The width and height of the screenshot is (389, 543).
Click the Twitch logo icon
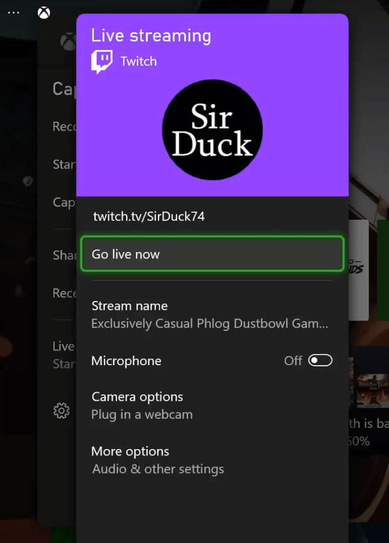coord(102,62)
